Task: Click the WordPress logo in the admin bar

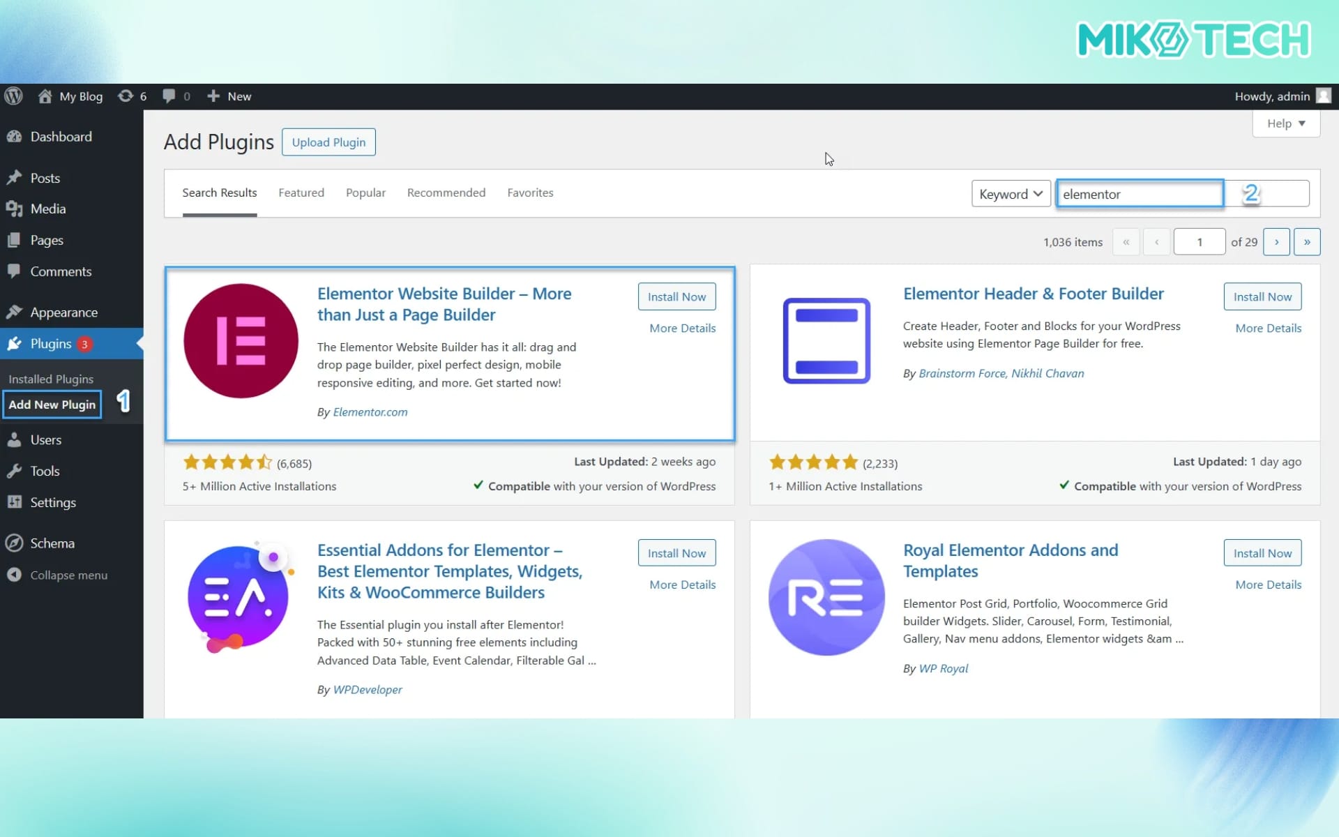Action: [13, 96]
